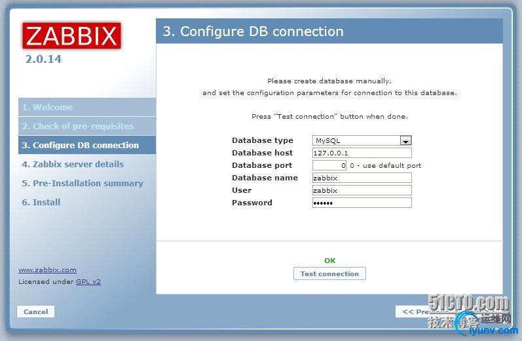Click the '0 - use default port' hint

tap(386, 166)
